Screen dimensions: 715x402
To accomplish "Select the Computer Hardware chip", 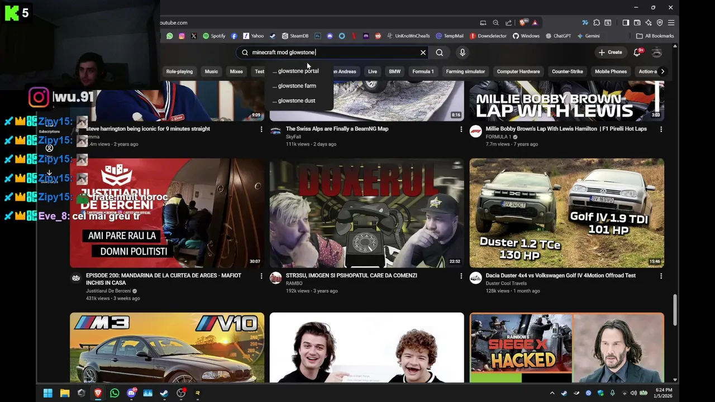I will [518, 71].
